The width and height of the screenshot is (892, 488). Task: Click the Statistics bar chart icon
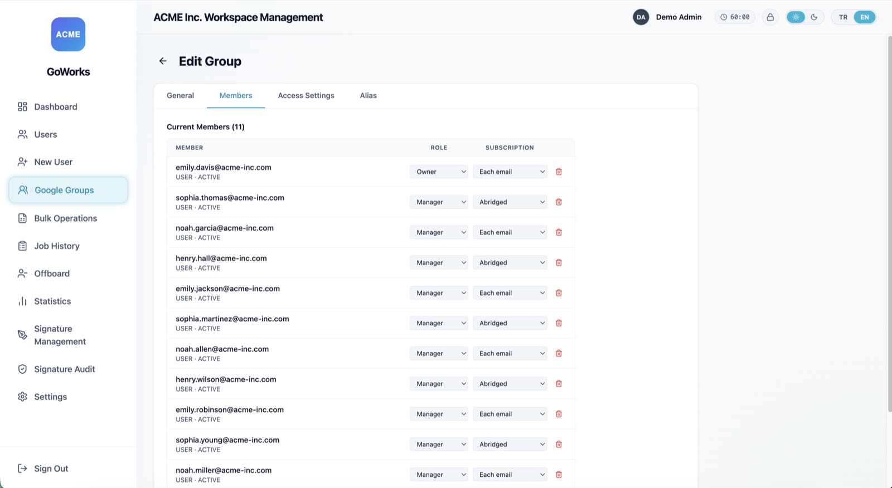(x=22, y=301)
